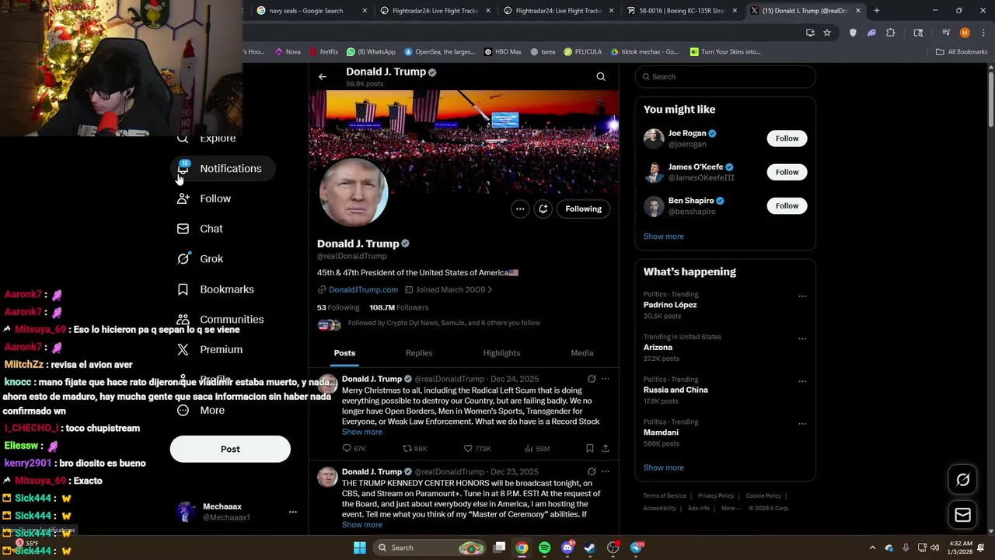Click the profile search magnifier icon
The height and width of the screenshot is (560, 995).
click(x=601, y=76)
